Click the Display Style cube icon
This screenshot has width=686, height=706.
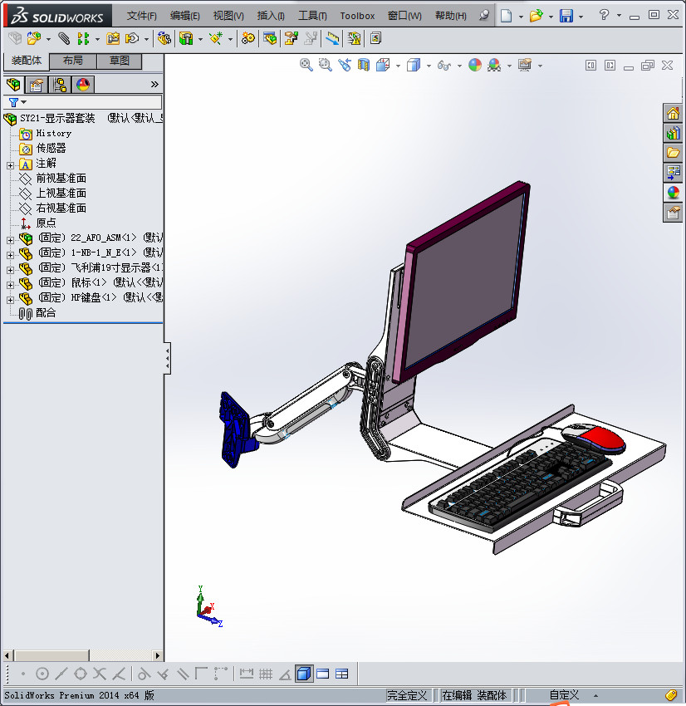click(x=414, y=66)
